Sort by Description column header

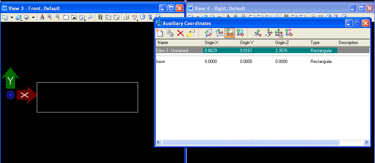click(x=353, y=43)
